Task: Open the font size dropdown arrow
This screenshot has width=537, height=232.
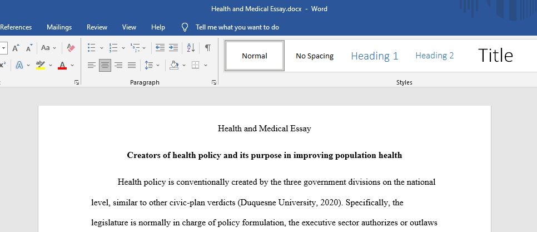Action: click(4, 48)
